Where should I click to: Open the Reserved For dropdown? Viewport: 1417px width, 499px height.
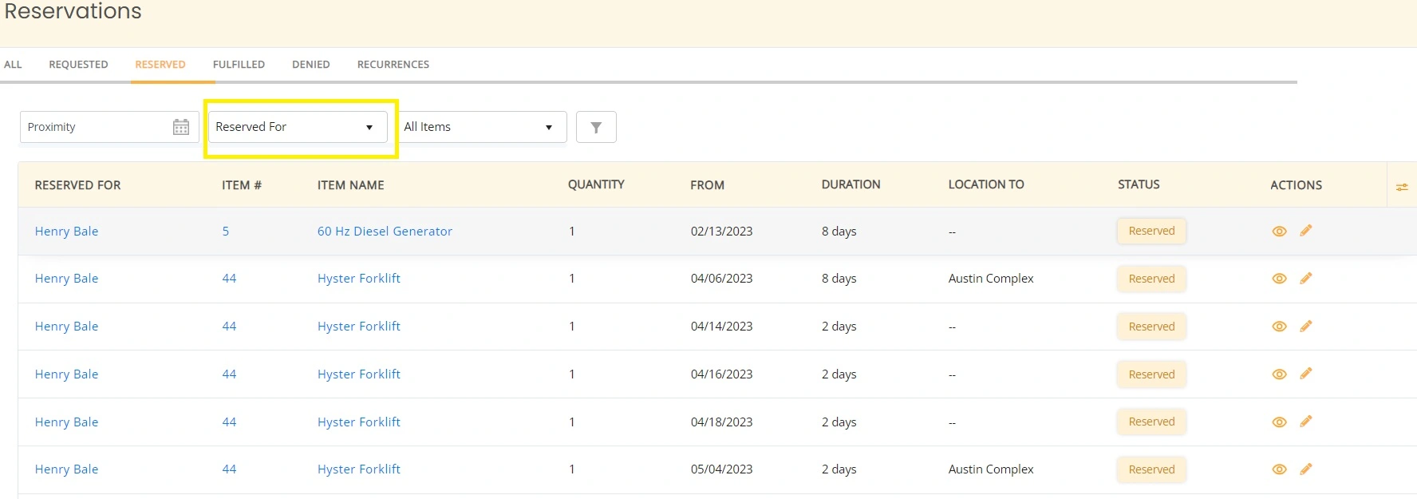[298, 127]
